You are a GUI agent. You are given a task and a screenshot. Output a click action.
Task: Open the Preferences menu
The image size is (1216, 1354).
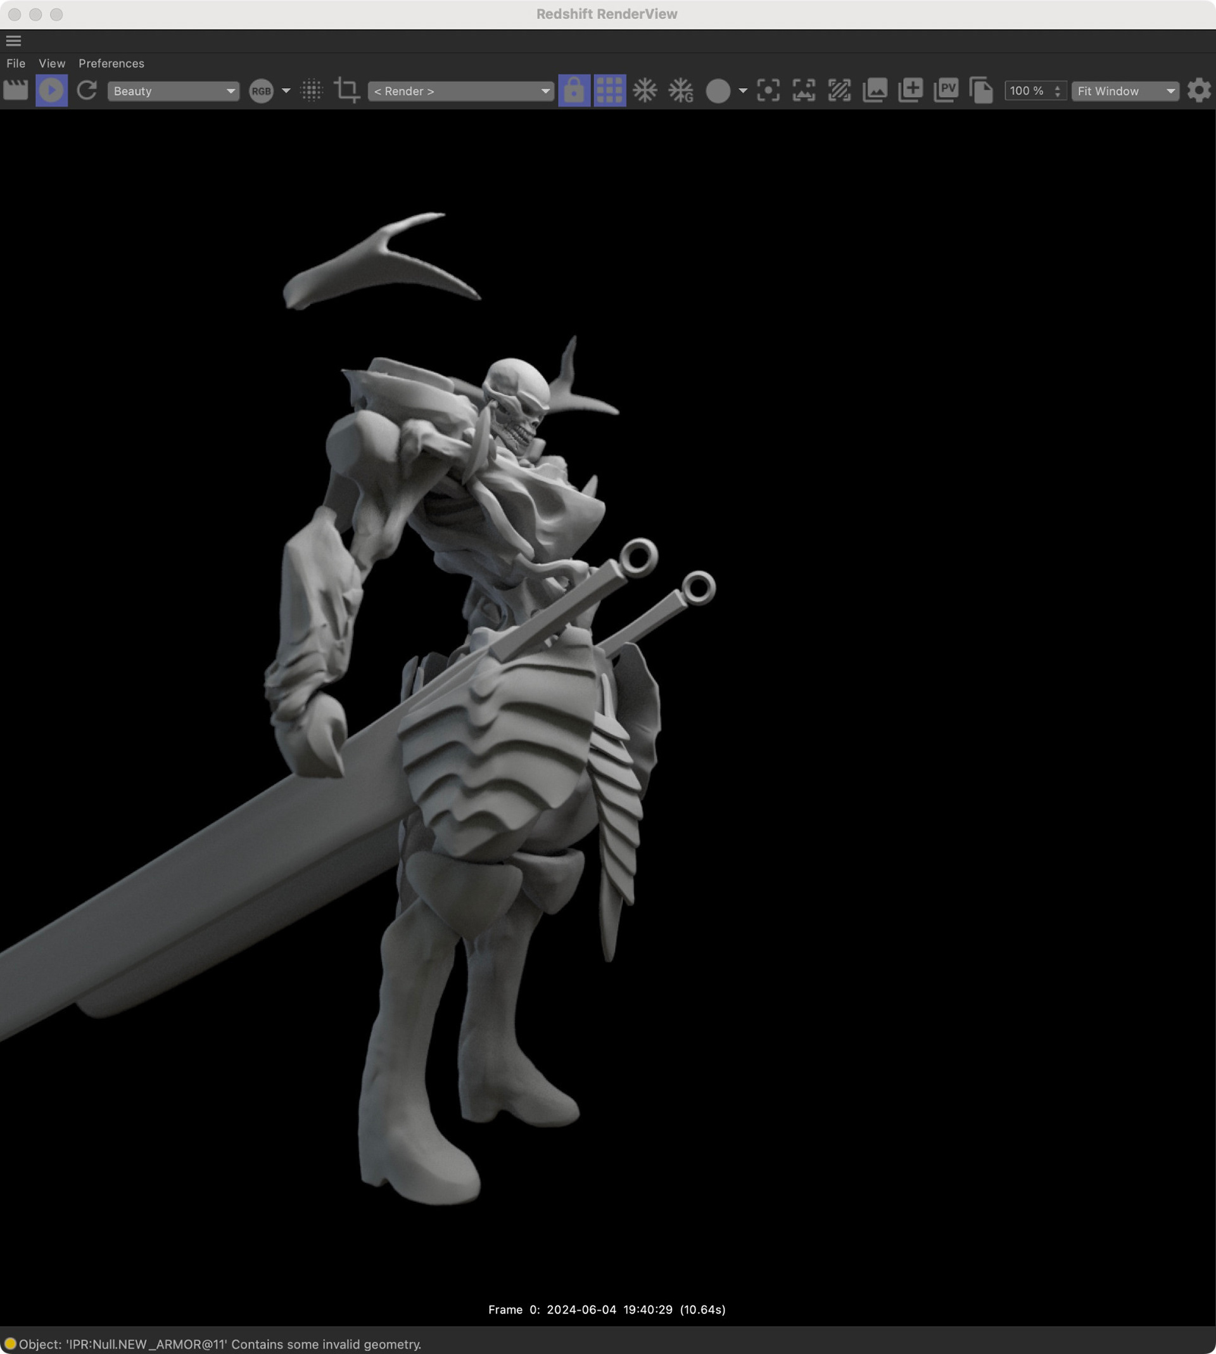(x=111, y=63)
